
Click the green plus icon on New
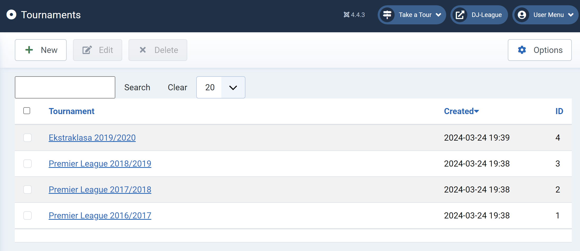29,50
